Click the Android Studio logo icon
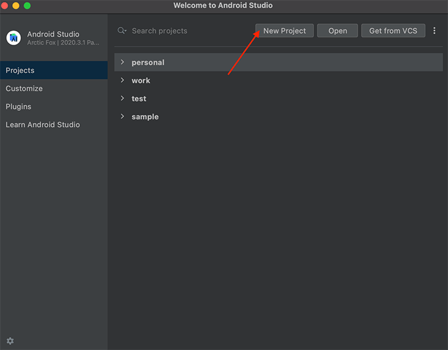Image resolution: width=448 pixels, height=350 pixels. click(14, 37)
